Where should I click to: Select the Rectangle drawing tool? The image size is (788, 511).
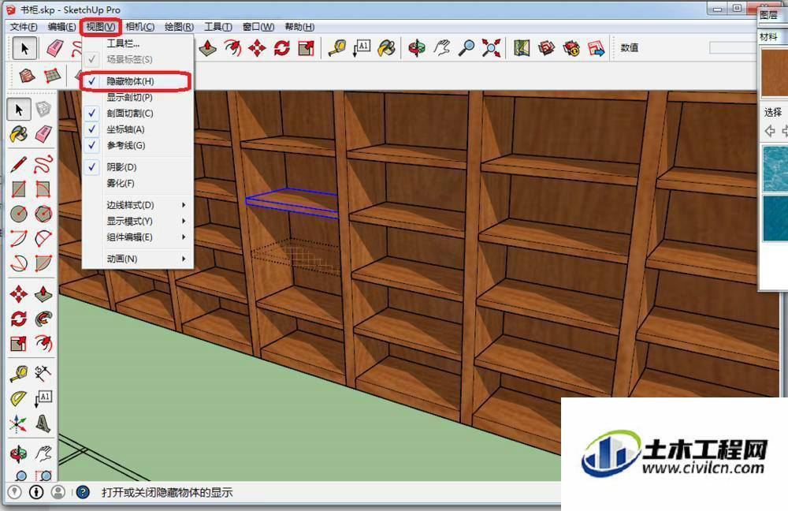point(19,189)
